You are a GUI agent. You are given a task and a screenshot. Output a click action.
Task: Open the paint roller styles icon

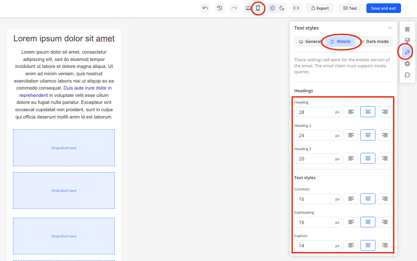(407, 41)
